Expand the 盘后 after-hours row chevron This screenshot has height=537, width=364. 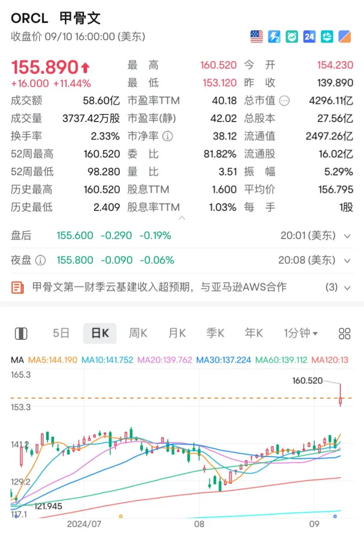[347, 236]
